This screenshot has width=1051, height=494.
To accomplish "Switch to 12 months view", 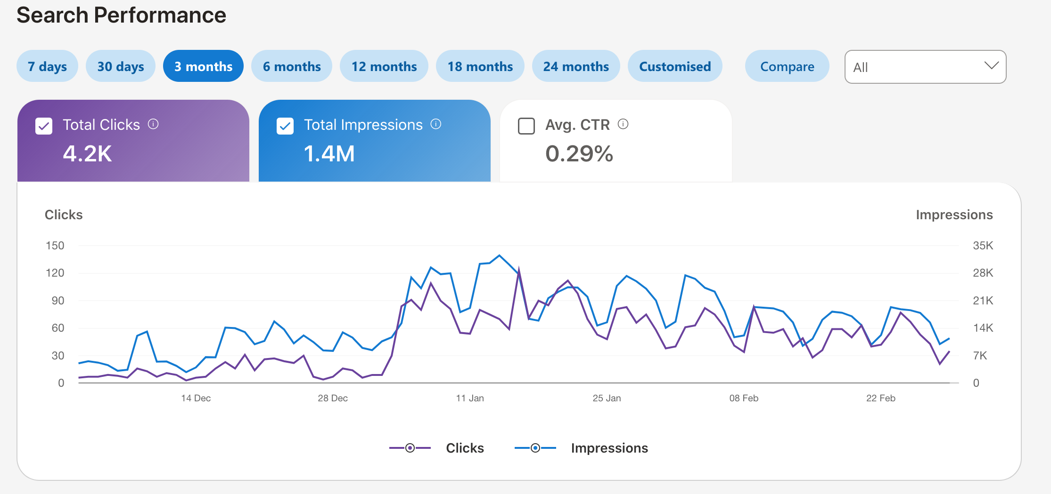I will pos(384,66).
